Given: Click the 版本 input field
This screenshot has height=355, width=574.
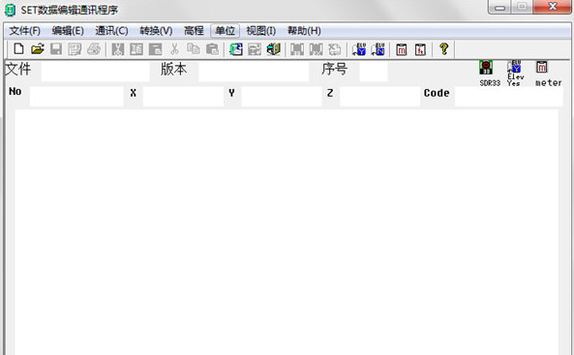Looking at the screenshot, I should click(254, 72).
